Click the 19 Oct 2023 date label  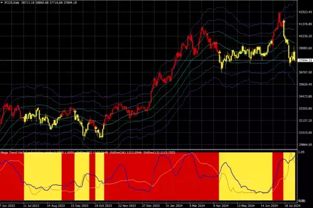point(103,205)
